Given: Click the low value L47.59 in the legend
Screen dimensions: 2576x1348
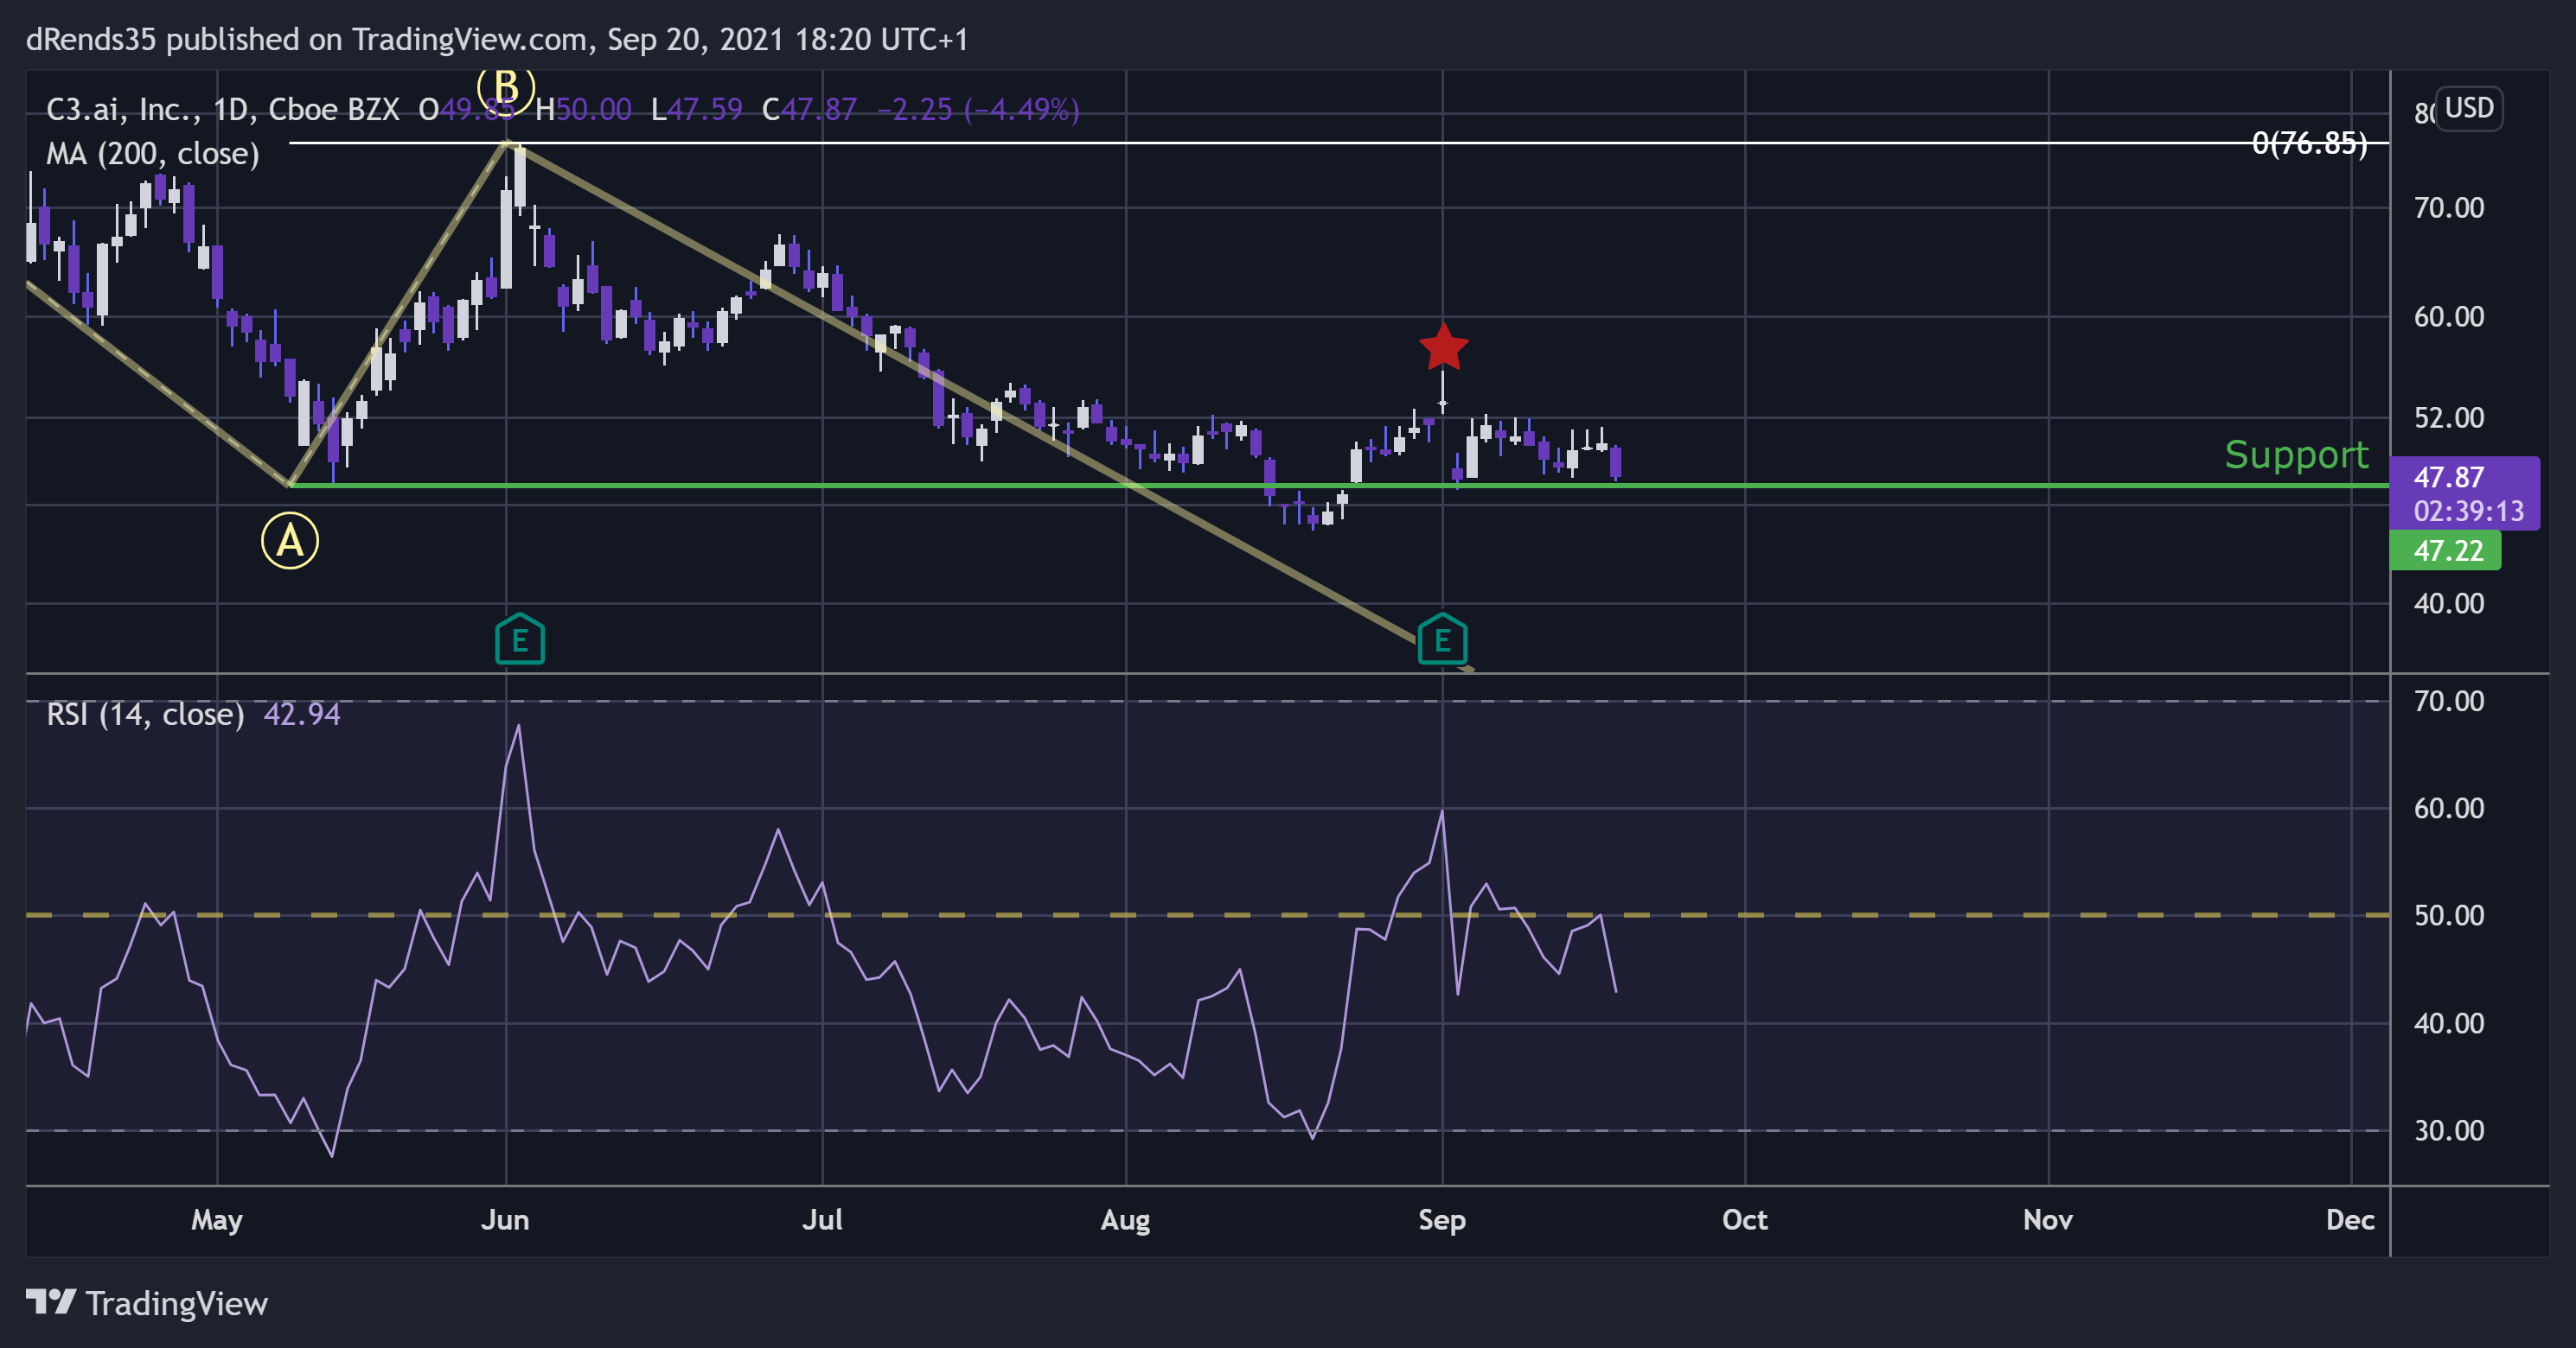Looking at the screenshot, I should click(696, 109).
